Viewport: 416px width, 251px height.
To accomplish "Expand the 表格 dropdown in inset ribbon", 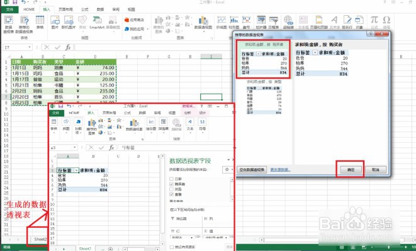I will (54, 132).
